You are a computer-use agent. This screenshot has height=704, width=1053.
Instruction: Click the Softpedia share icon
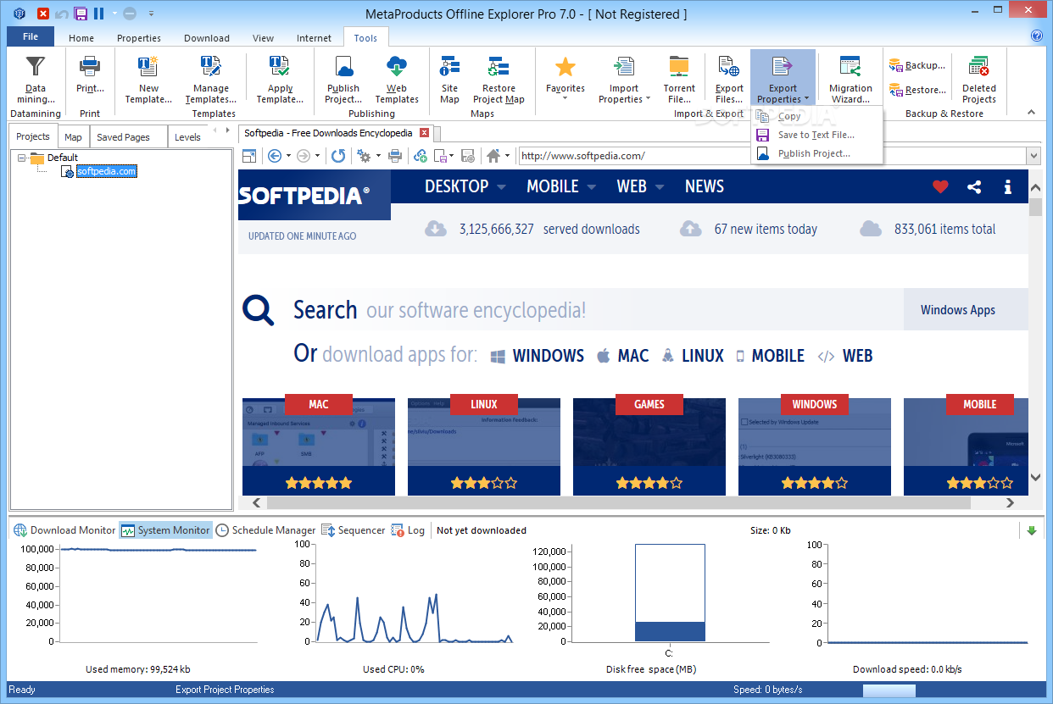pyautogui.click(x=974, y=187)
